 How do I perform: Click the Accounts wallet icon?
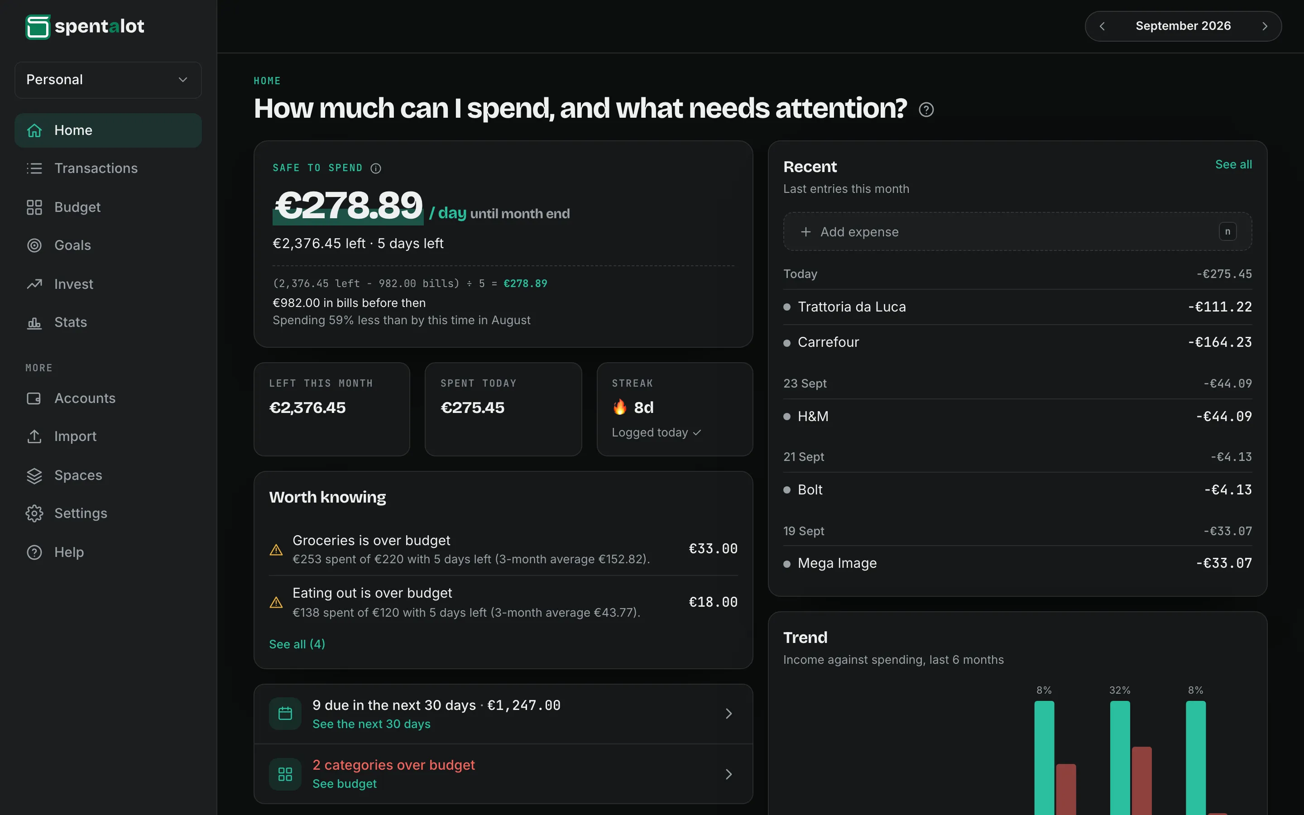pos(34,398)
